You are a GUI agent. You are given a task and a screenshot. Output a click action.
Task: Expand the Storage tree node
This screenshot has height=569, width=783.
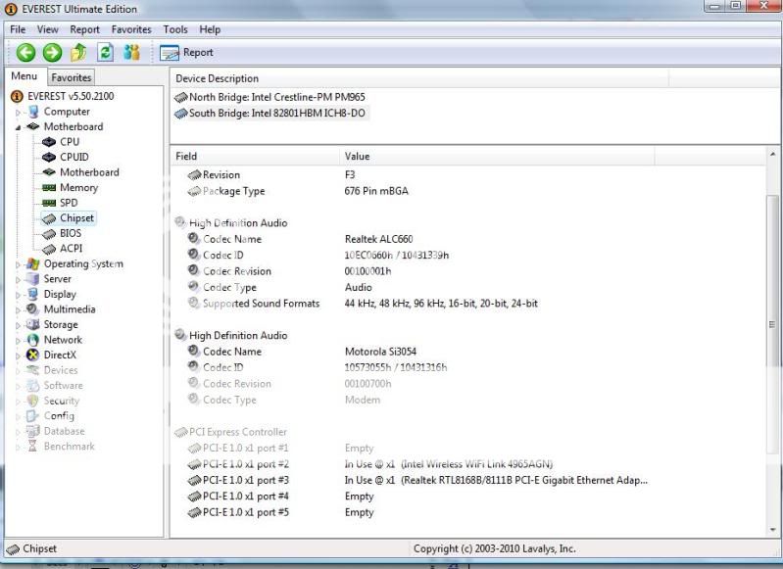[18, 325]
